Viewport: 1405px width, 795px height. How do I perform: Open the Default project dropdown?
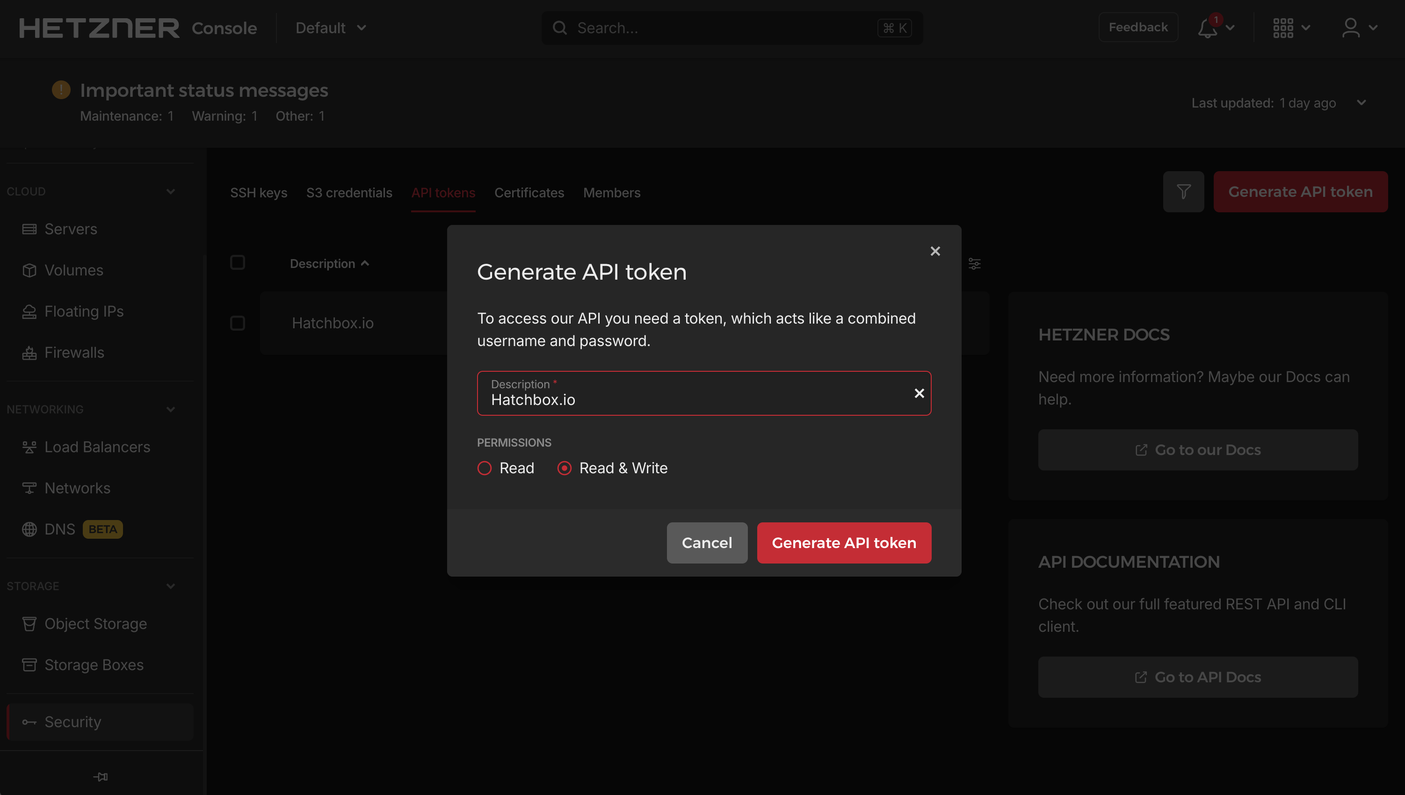[330, 28]
